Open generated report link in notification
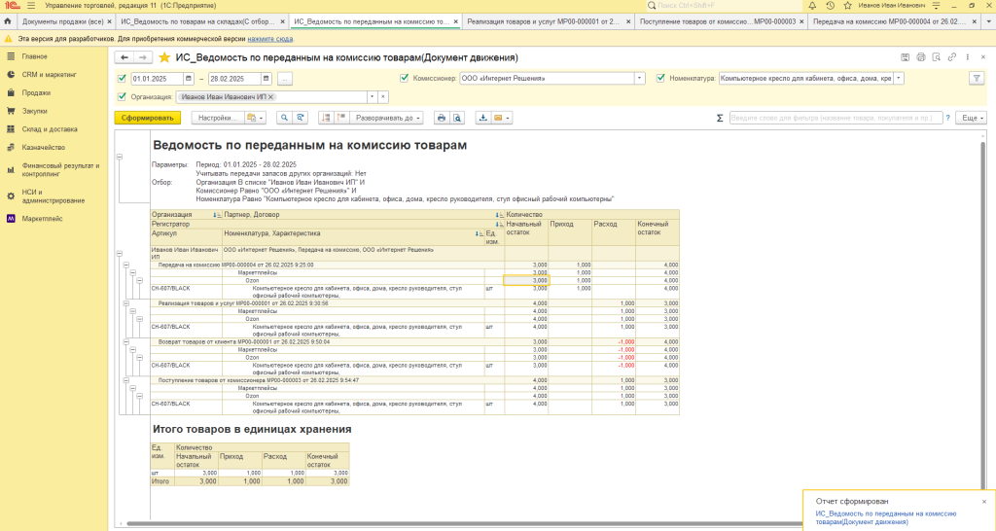The height and width of the screenshot is (531, 996). [x=886, y=517]
